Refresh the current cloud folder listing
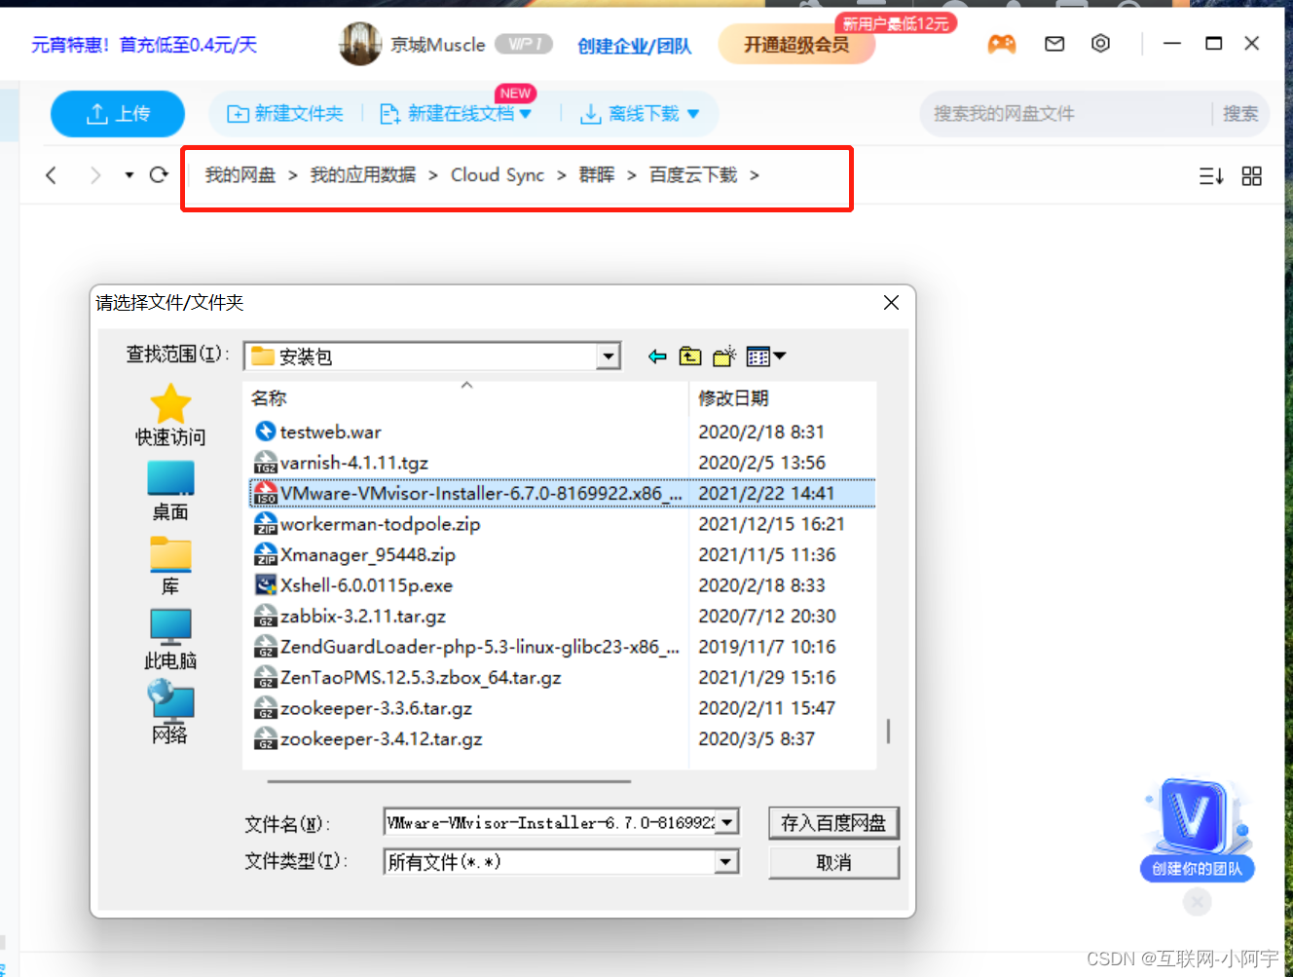Image resolution: width=1293 pixels, height=977 pixels. coord(159,175)
